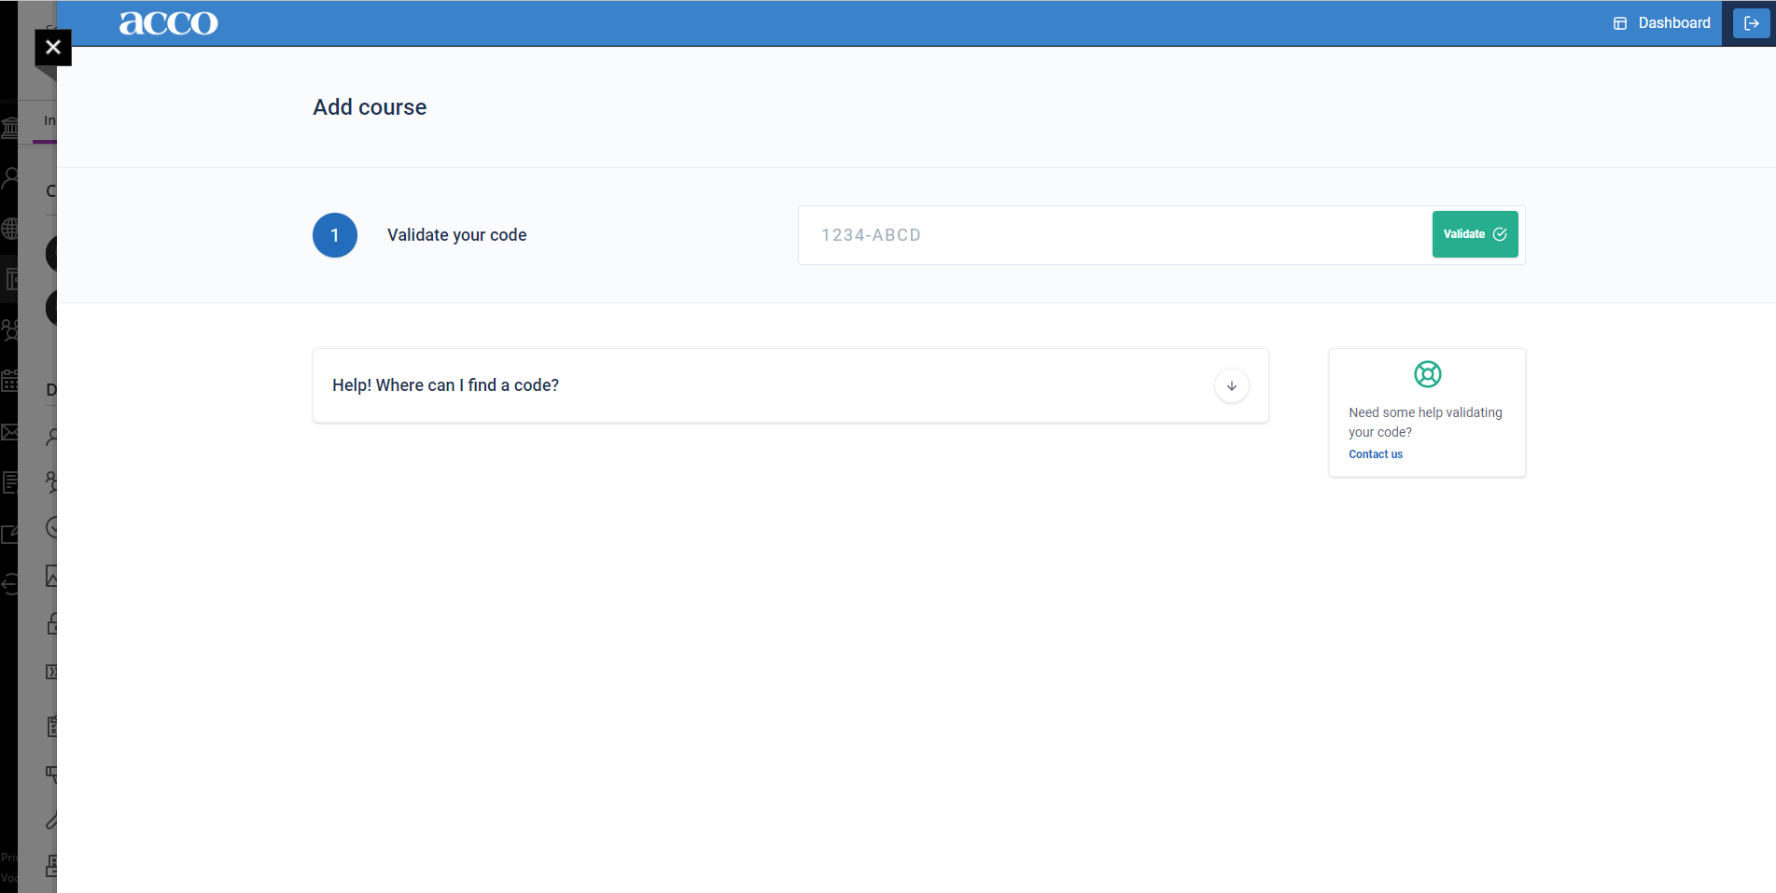Open the institution building sidebar icon
Screen dimensions: 1776x893
(9, 128)
